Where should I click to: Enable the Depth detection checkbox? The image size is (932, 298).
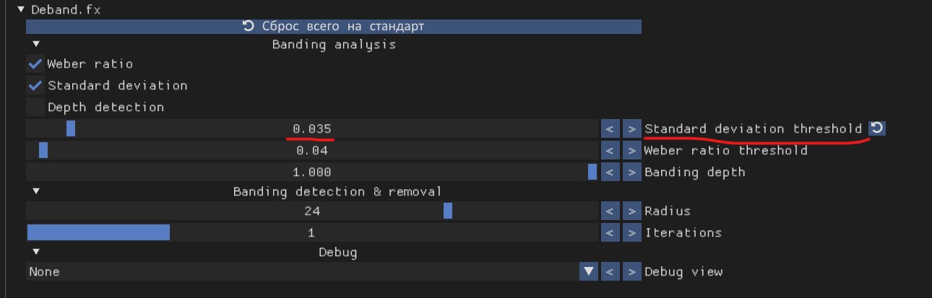pyautogui.click(x=35, y=107)
